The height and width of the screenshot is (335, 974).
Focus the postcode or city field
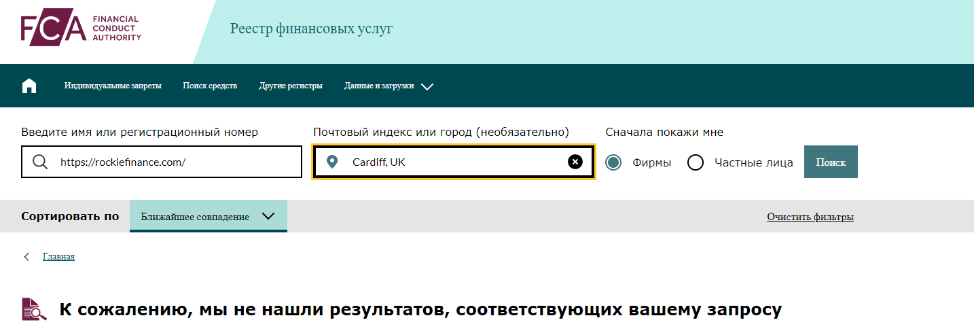(454, 162)
